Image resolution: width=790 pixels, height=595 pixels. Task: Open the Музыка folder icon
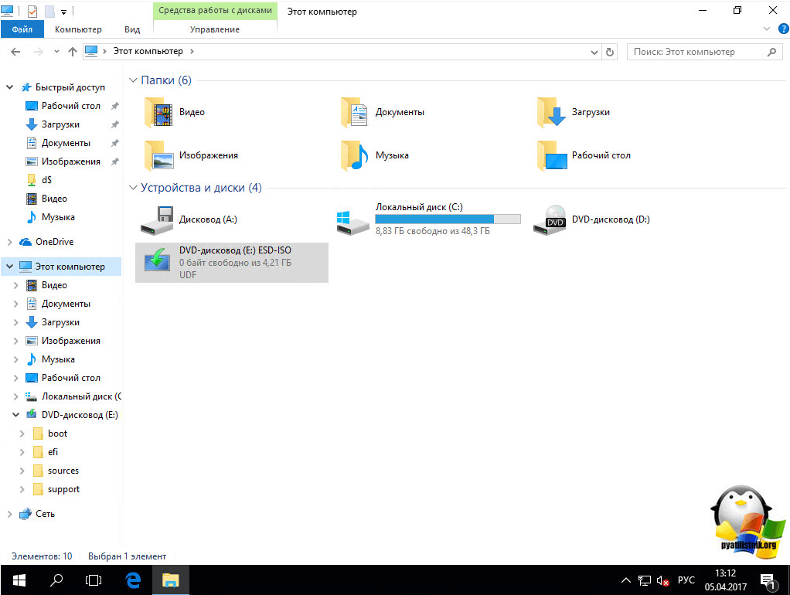[356, 155]
